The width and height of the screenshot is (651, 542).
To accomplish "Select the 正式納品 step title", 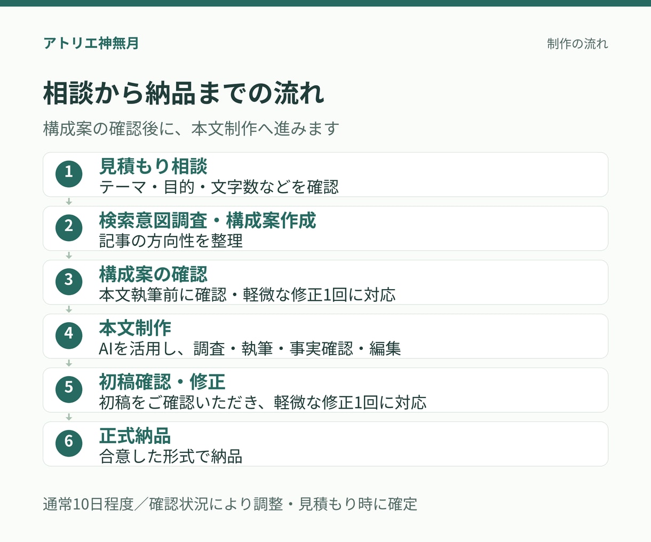I will [x=135, y=436].
